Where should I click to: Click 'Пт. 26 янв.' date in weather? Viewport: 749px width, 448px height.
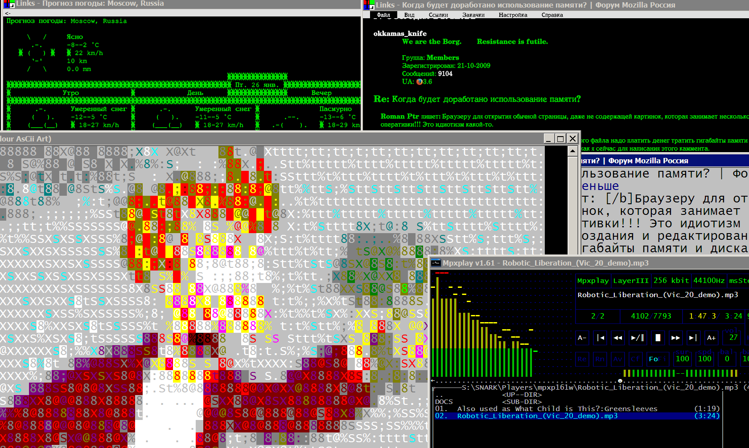257,85
